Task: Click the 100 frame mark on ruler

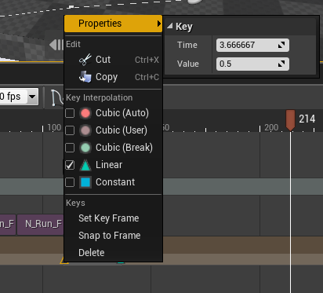Action: (54, 127)
